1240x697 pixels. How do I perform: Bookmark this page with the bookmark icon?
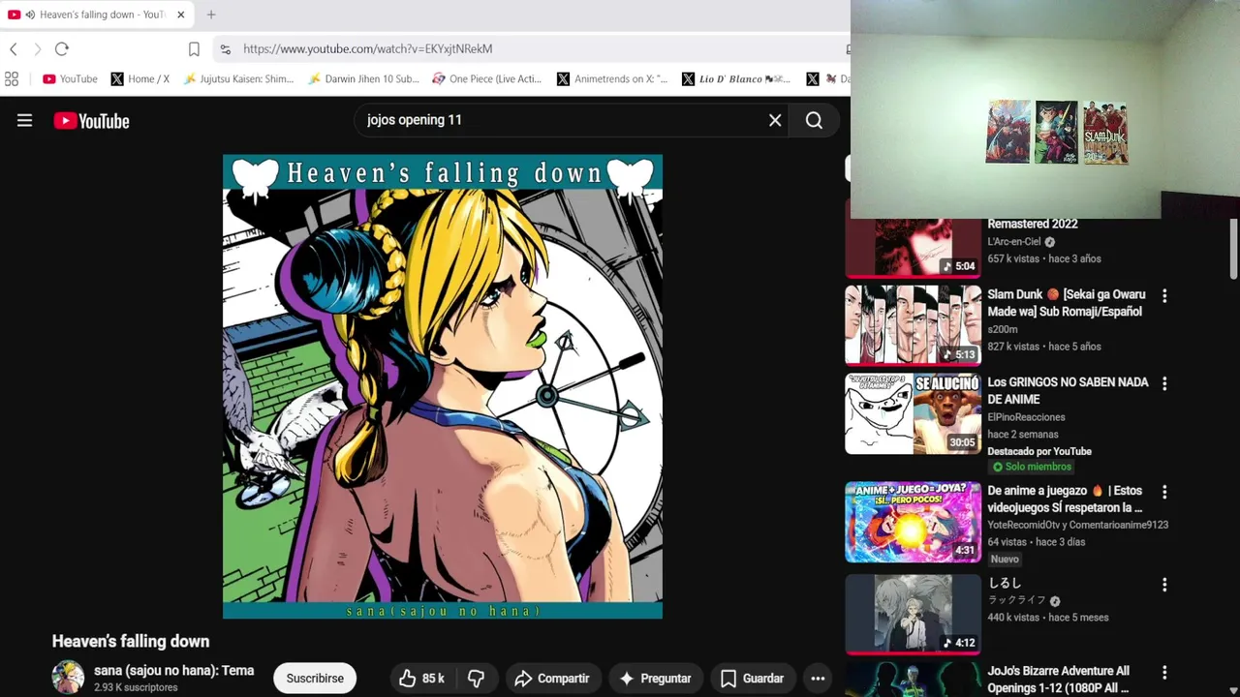click(x=194, y=48)
